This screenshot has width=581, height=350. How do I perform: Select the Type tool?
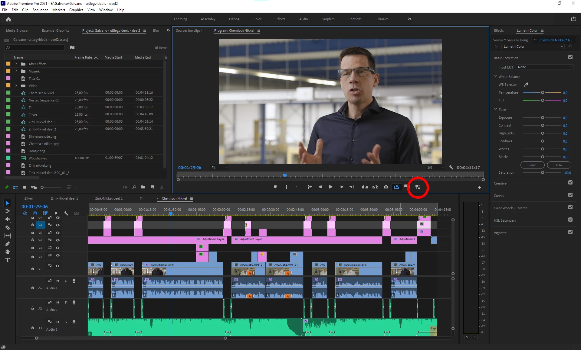[8, 260]
